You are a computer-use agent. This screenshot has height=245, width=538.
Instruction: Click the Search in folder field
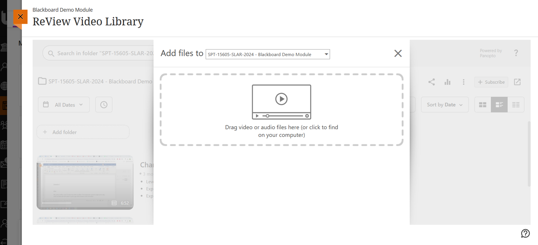click(98, 53)
